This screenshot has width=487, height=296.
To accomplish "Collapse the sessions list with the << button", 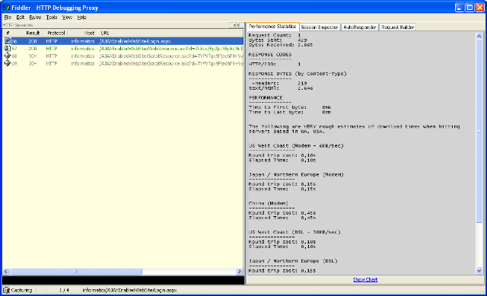I will coord(237,25).
